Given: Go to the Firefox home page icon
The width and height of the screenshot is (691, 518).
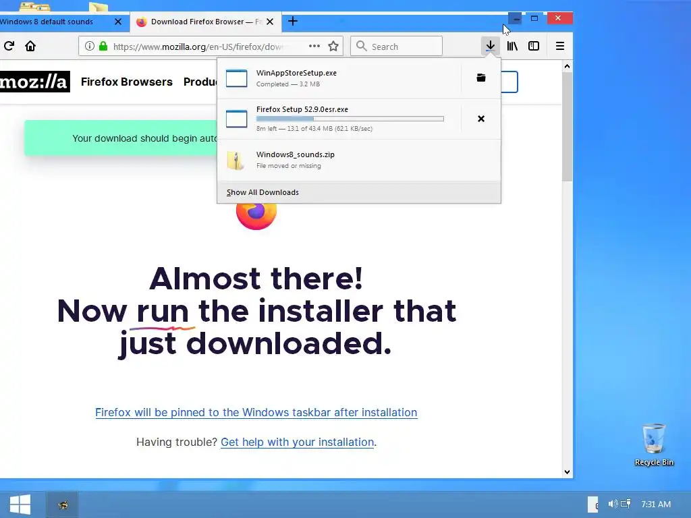Looking at the screenshot, I should pos(30,46).
